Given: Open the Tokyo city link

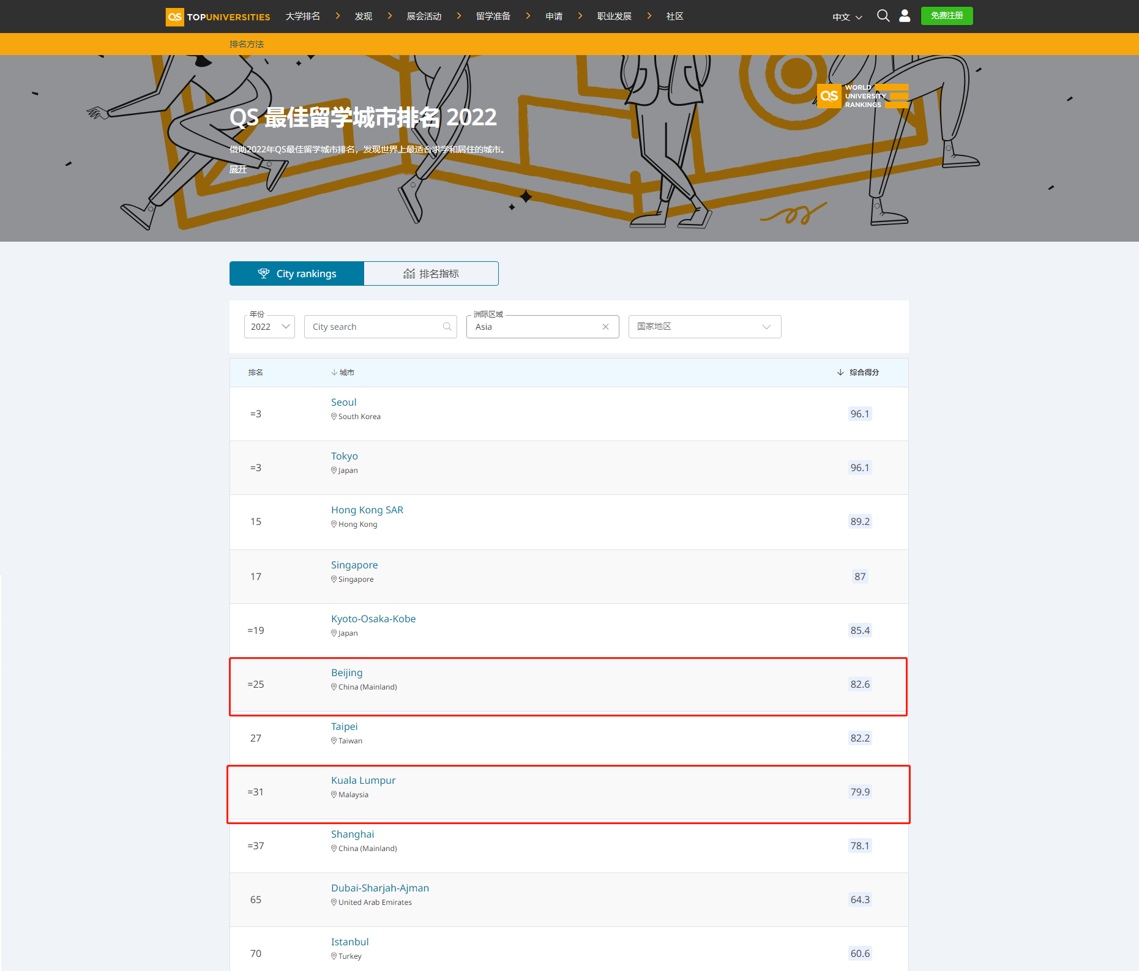Looking at the screenshot, I should point(345,456).
